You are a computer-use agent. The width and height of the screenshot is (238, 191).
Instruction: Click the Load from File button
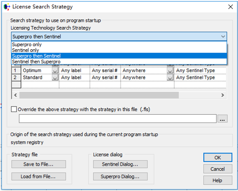(x=38, y=176)
